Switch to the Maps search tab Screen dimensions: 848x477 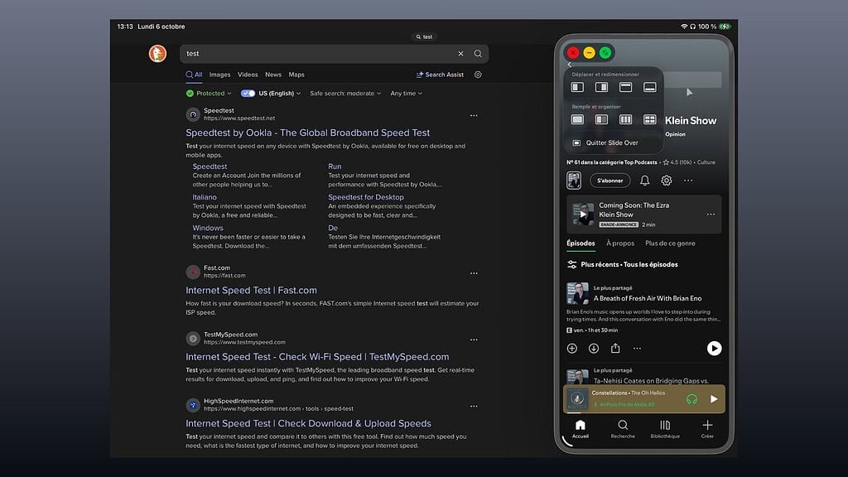pos(296,75)
